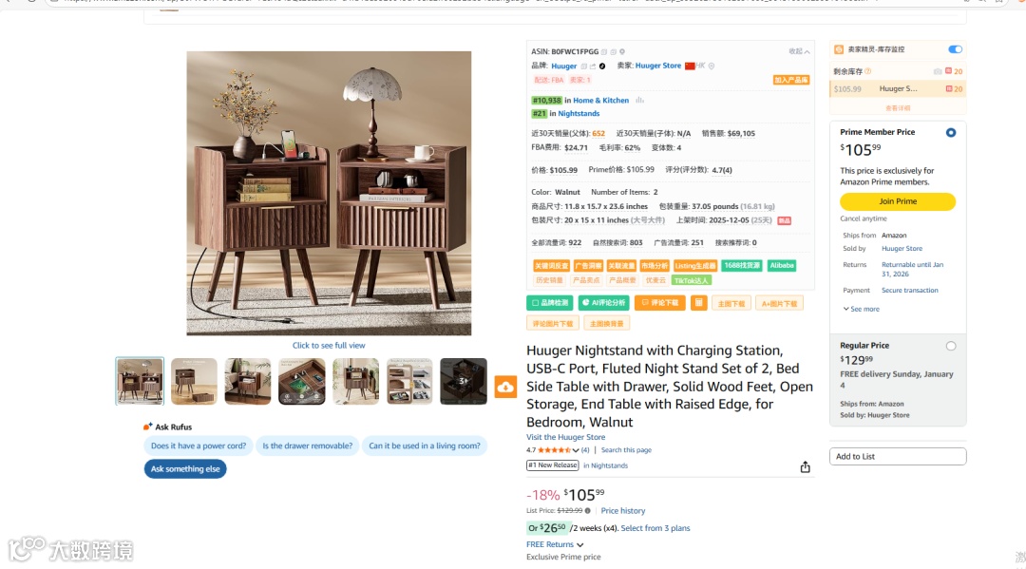Select the Prime Member Price radio option
The image size is (1026, 569).
951,133
